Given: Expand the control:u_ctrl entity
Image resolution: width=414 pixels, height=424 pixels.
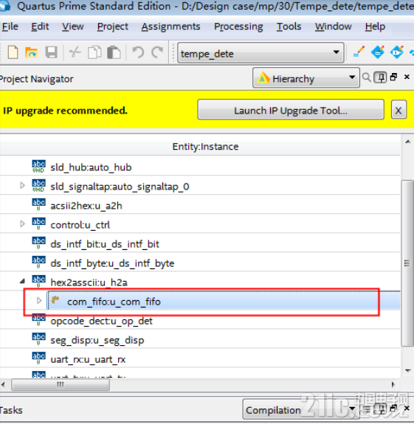Looking at the screenshot, I should [x=22, y=224].
